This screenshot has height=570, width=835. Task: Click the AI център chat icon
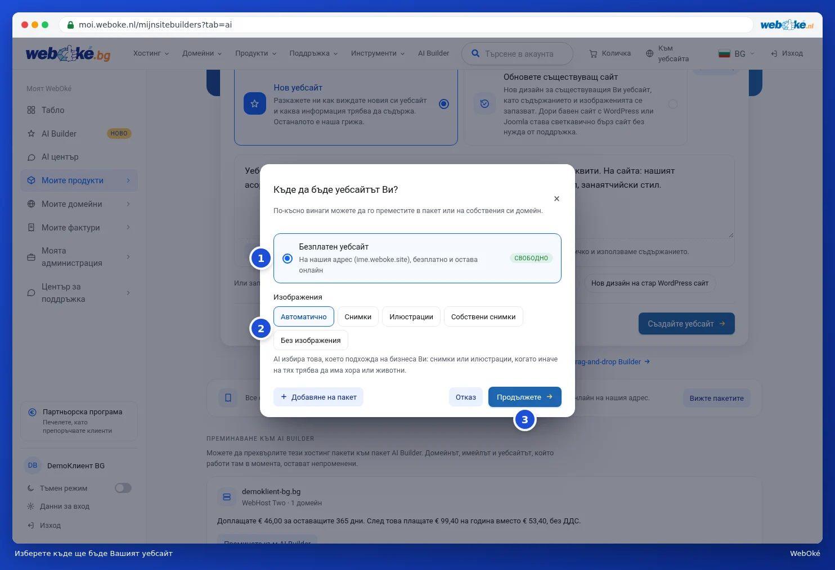(32, 157)
